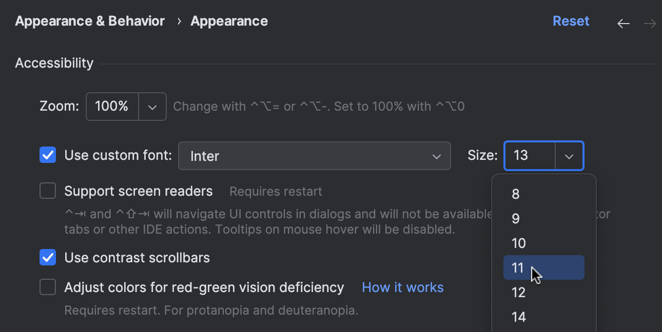
Task: Enable Adjust colors for red-green vision deficiency
Action: [47, 287]
